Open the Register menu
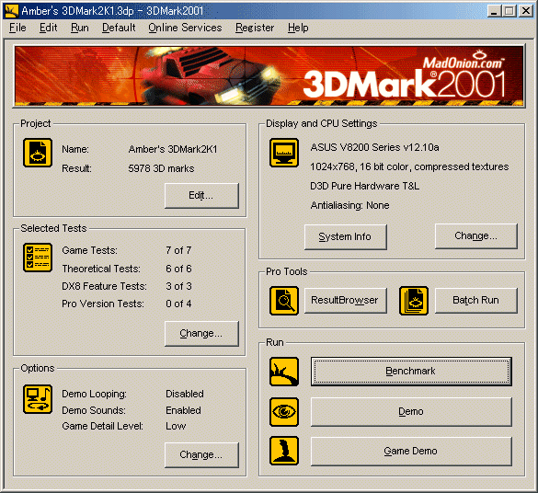 [x=255, y=28]
